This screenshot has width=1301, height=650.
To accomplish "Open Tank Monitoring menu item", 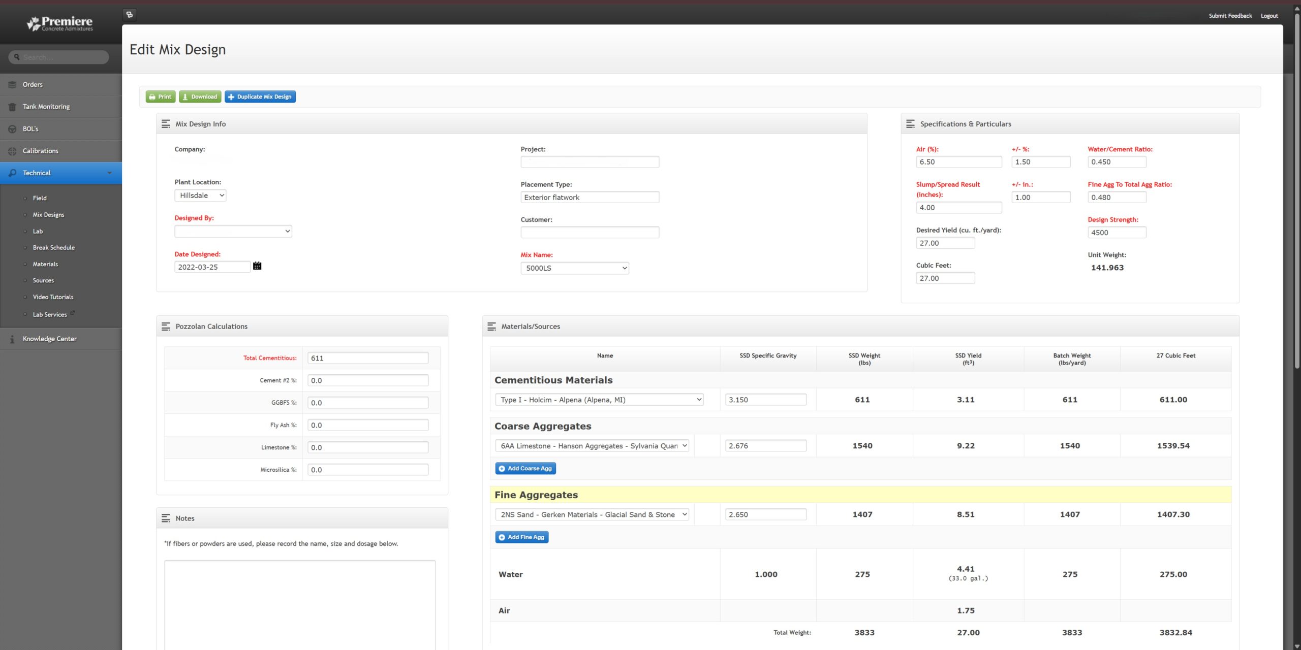I will 61,107.
